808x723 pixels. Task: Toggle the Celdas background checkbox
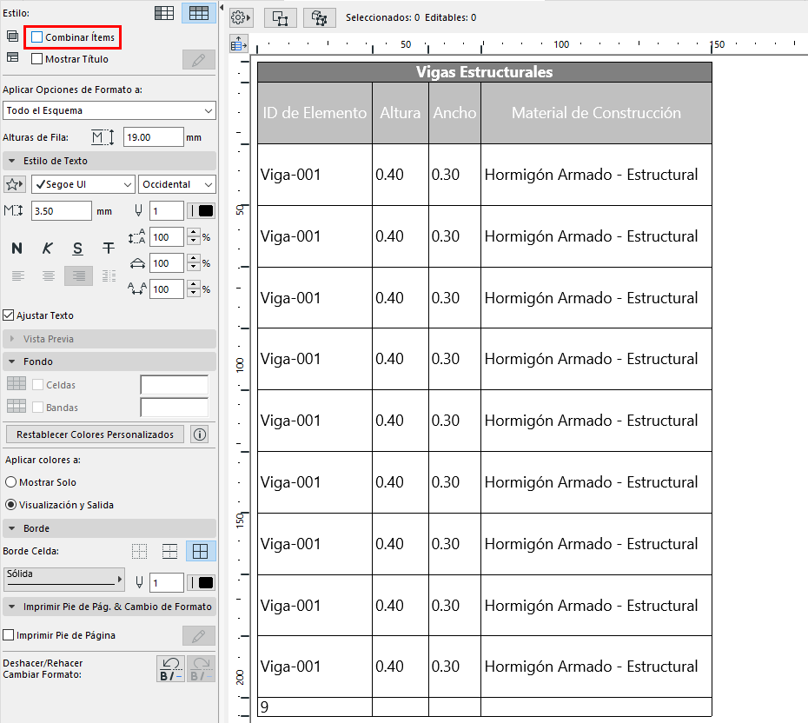[x=37, y=385]
